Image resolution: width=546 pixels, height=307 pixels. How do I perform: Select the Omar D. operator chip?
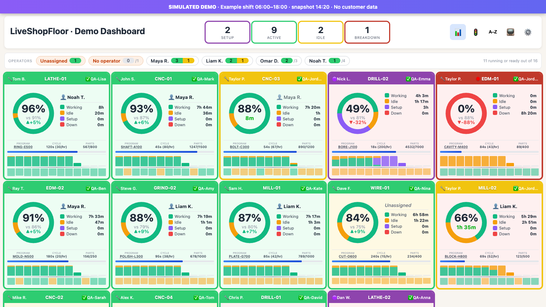[279, 61]
